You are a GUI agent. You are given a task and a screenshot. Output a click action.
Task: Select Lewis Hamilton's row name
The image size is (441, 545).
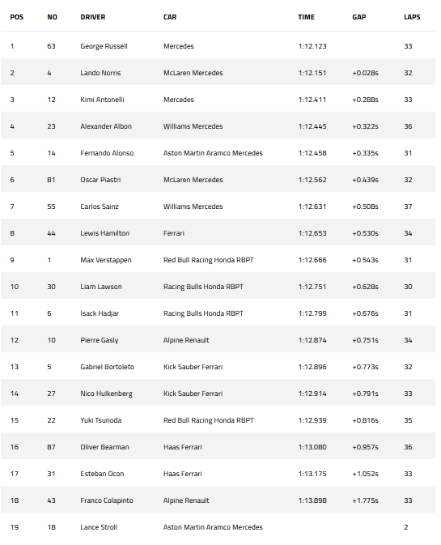pos(105,233)
